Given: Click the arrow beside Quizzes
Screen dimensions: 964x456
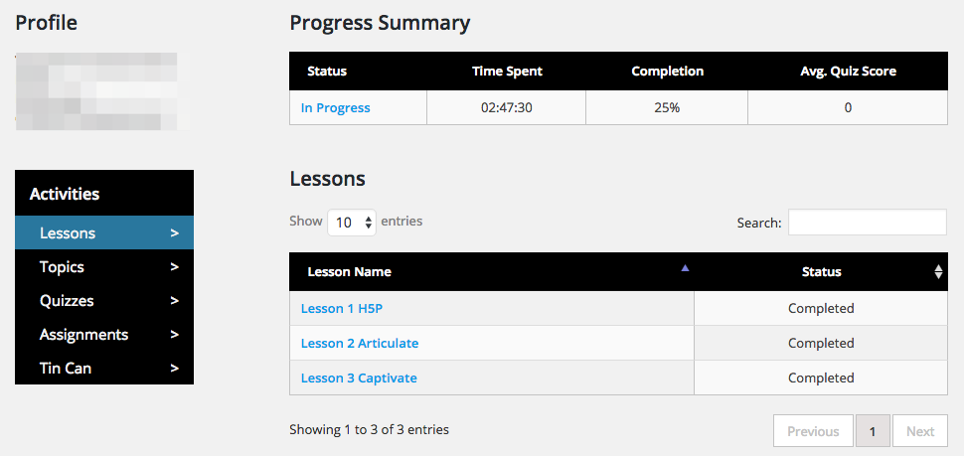Looking at the screenshot, I should pyautogui.click(x=175, y=301).
